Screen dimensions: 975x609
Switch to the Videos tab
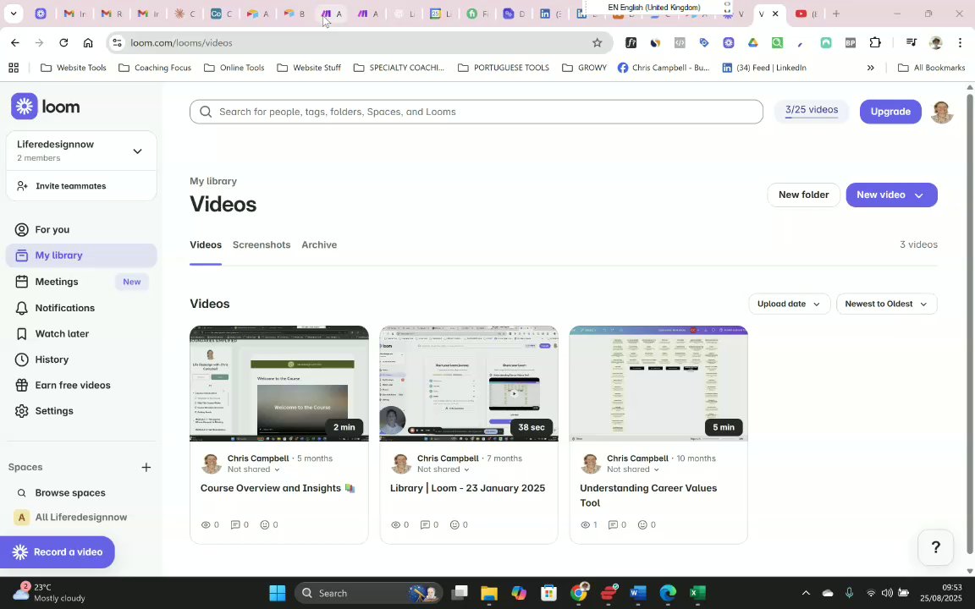pos(205,244)
